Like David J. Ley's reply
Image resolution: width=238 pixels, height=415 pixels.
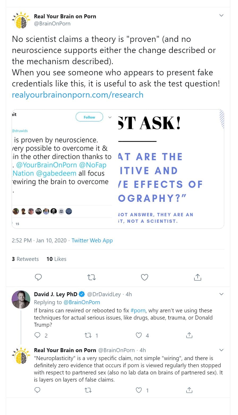[139, 335]
